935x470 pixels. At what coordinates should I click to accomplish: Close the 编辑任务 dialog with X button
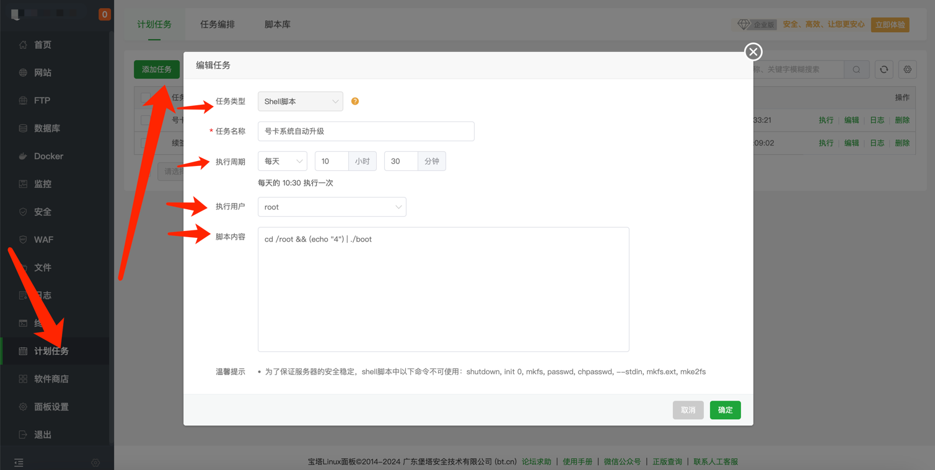(753, 52)
